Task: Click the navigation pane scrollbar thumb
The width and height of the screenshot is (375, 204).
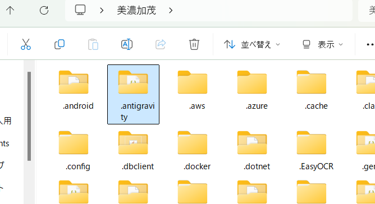Action: pyautogui.click(x=29, y=116)
